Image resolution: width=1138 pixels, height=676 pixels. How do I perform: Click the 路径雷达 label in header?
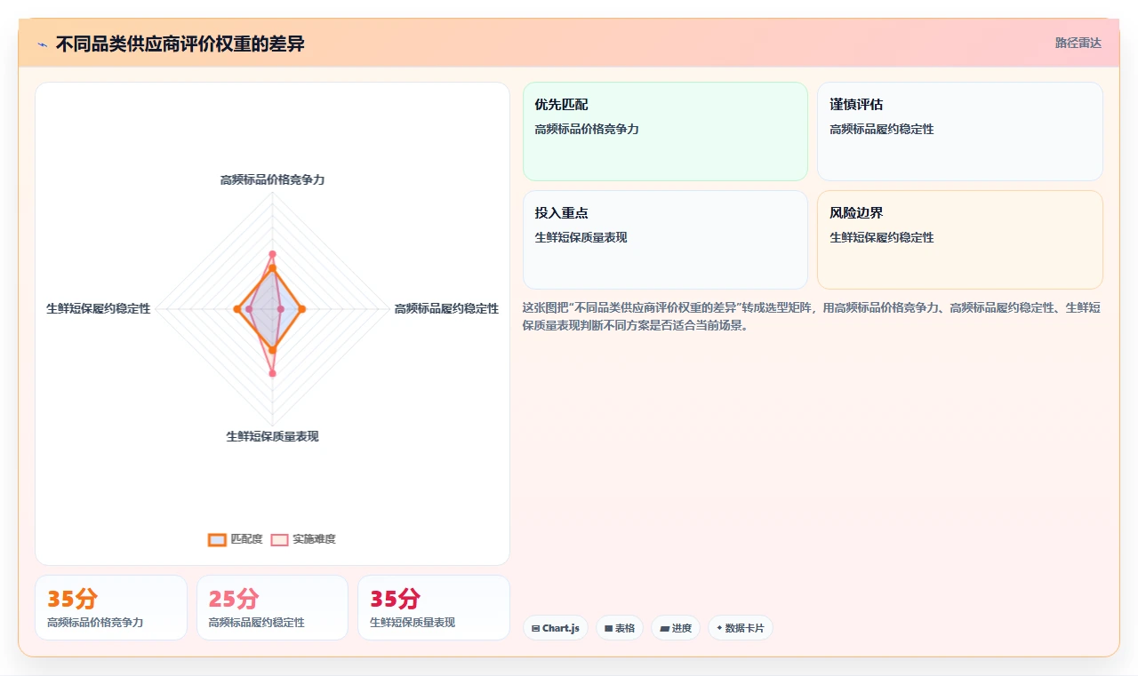[1078, 43]
